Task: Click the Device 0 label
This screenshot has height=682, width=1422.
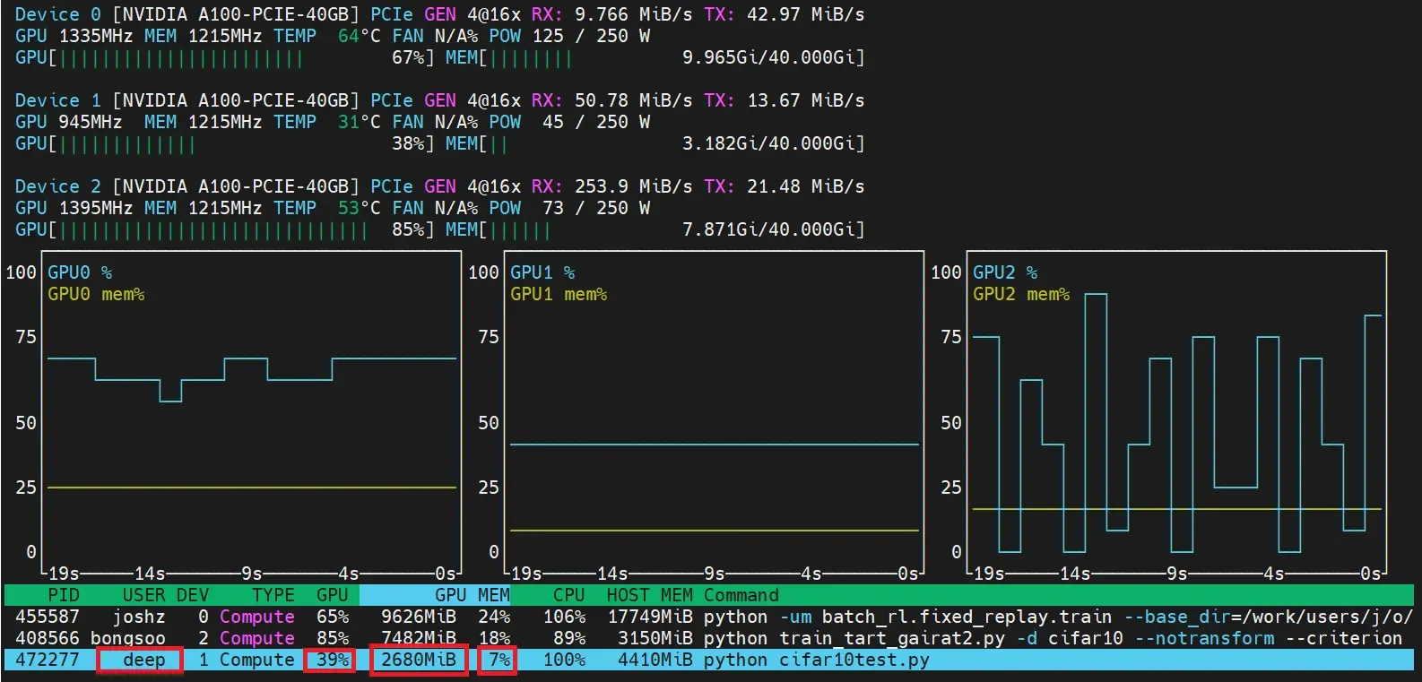Action: click(x=58, y=14)
